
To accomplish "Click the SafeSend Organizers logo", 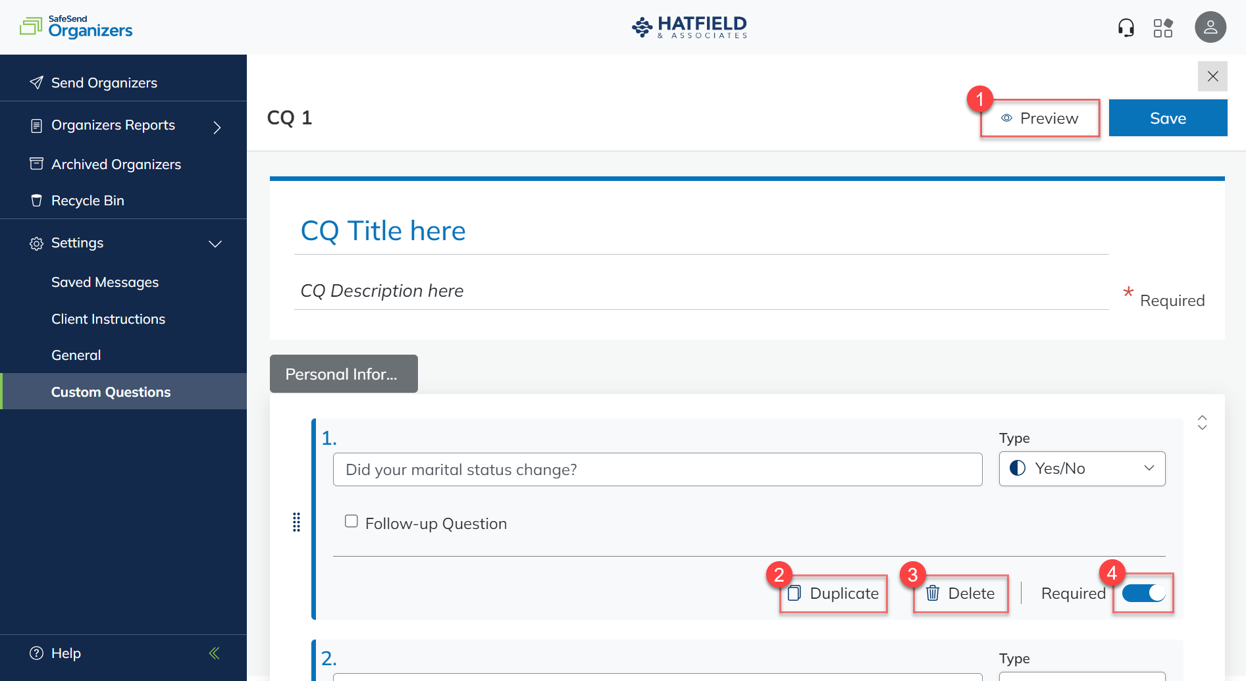I will [x=76, y=27].
